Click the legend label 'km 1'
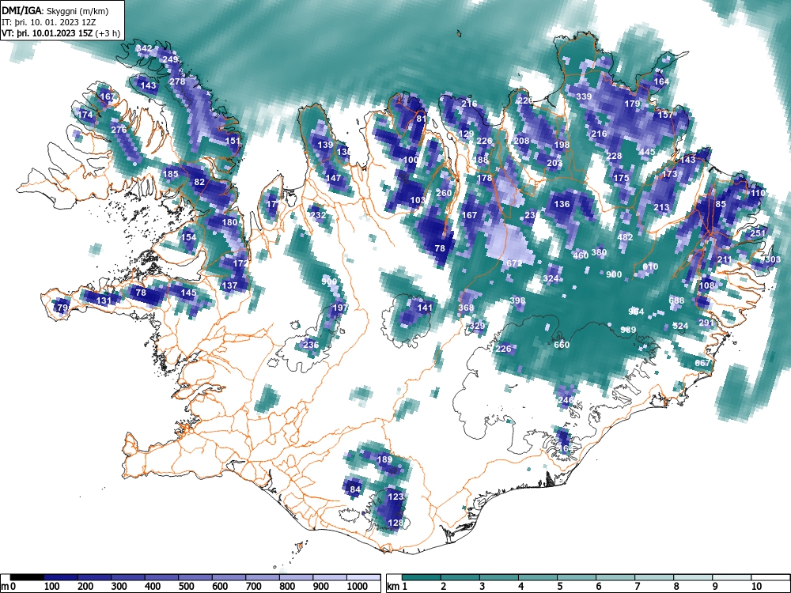Viewport: 791px width, 593px height. point(397,587)
